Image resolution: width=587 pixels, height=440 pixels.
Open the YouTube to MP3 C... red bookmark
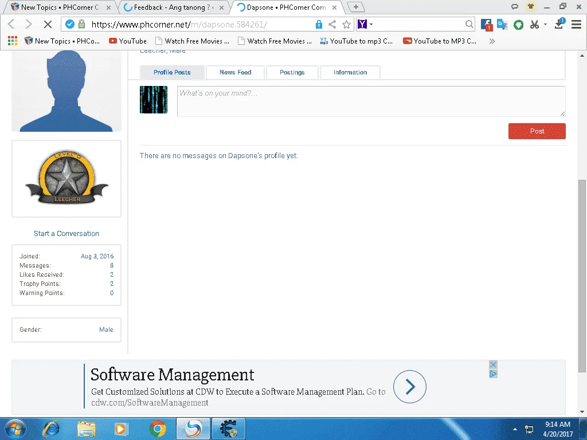pos(440,41)
